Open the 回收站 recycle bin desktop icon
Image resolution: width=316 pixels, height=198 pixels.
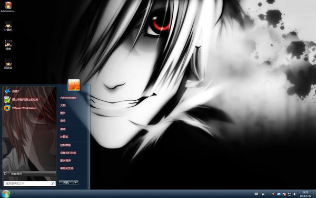[8, 64]
